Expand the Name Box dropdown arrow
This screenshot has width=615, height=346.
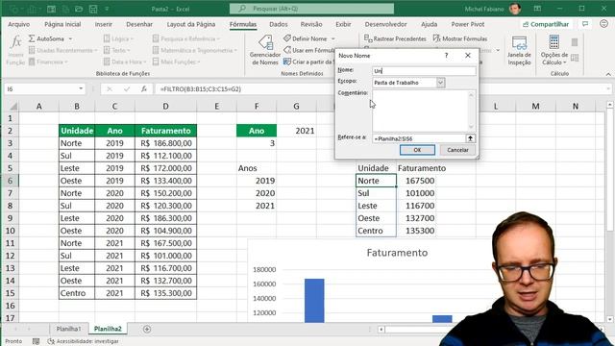click(x=81, y=89)
